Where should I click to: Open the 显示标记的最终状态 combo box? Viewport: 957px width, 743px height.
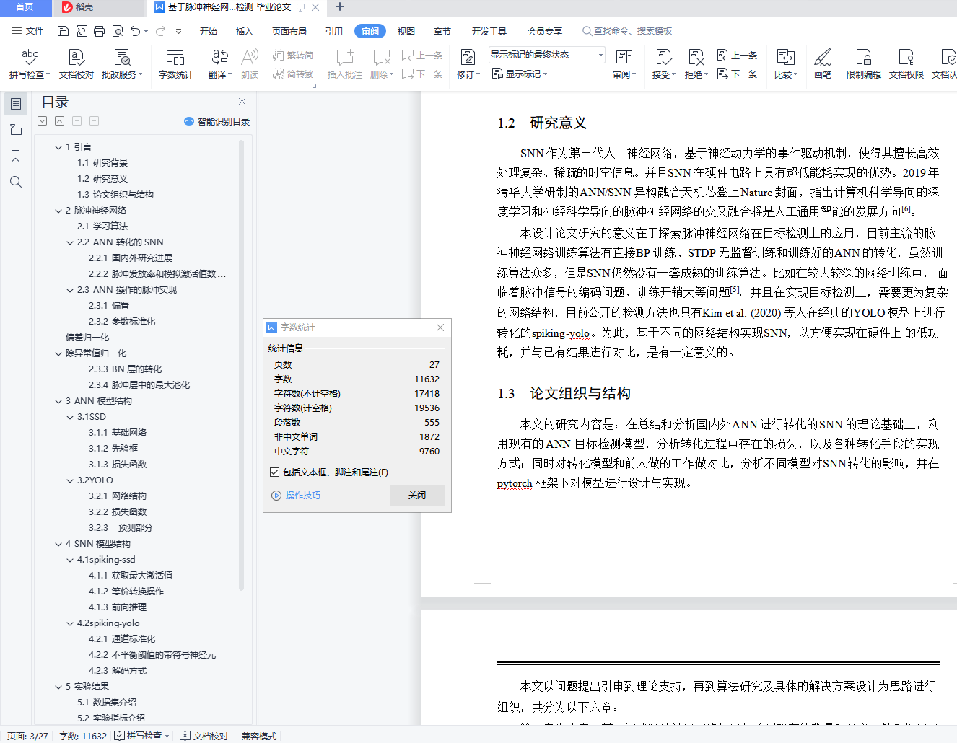[x=547, y=55]
